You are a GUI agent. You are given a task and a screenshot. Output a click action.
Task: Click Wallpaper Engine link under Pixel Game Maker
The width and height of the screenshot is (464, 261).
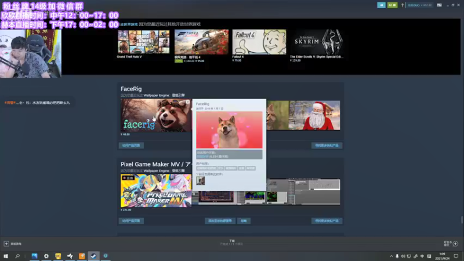click(164, 171)
